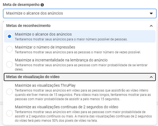158x126 pixels.
Task: Collapse Metas de reconhecimento with chevron icon
Action: (151, 26)
